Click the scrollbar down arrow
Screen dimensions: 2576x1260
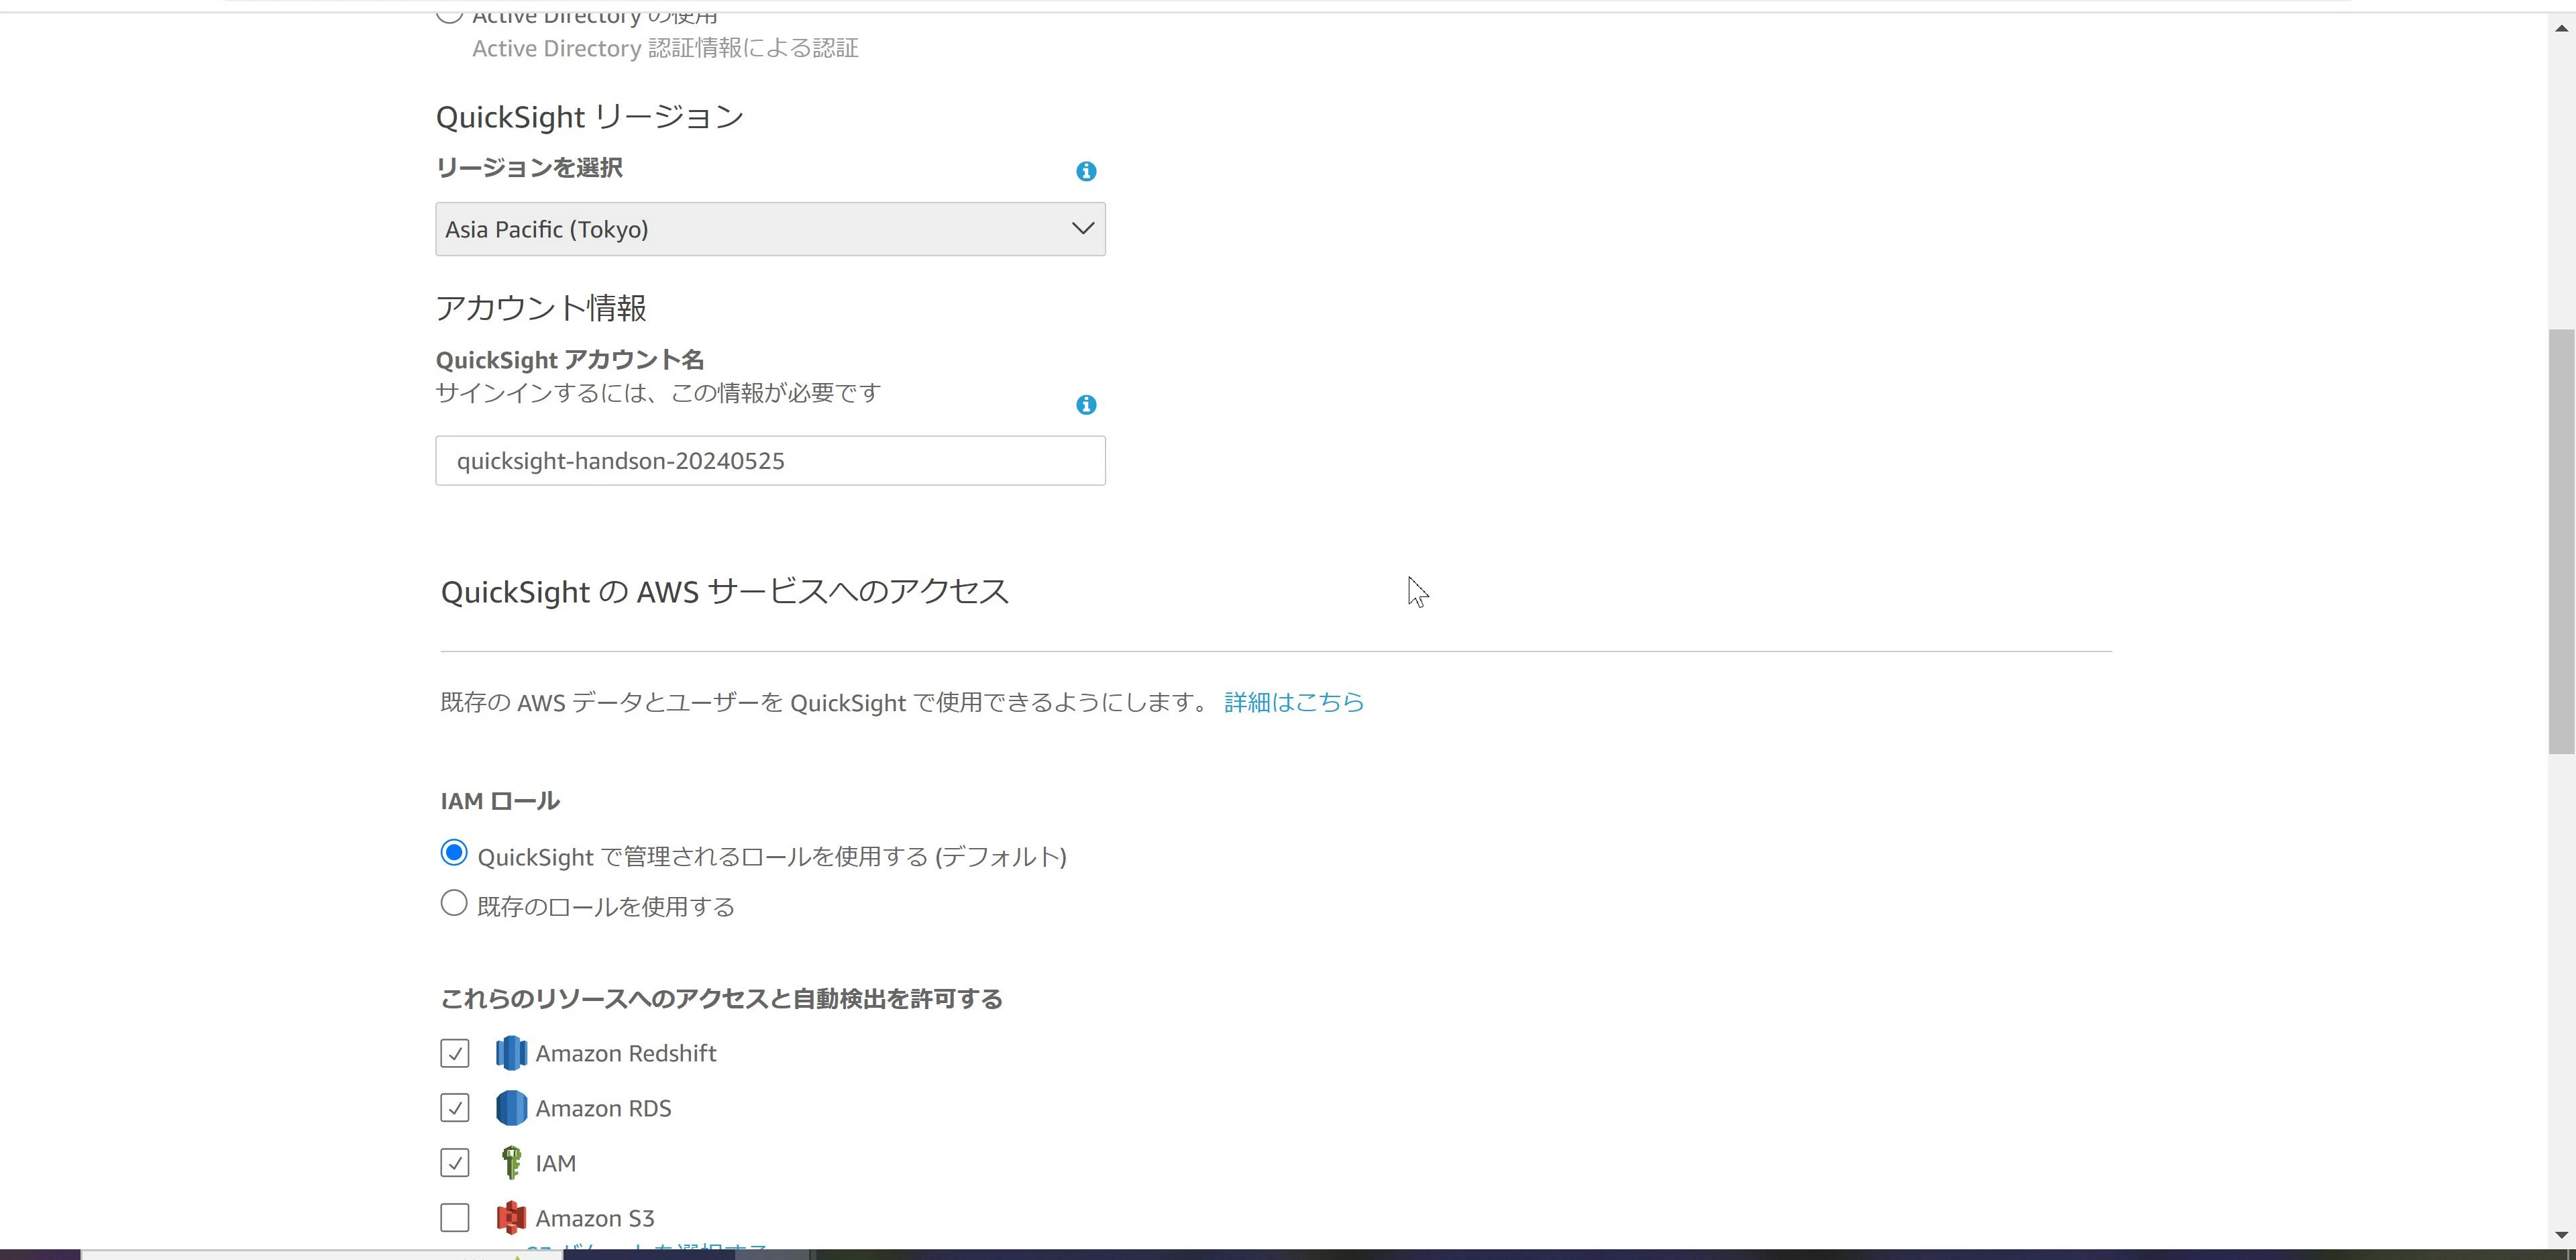coord(2561,1234)
